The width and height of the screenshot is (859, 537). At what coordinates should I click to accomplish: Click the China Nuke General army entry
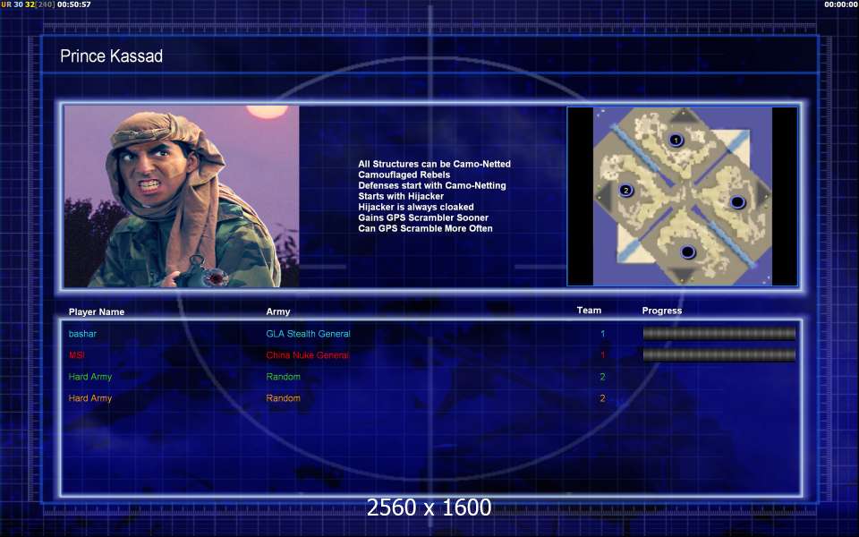click(x=307, y=355)
